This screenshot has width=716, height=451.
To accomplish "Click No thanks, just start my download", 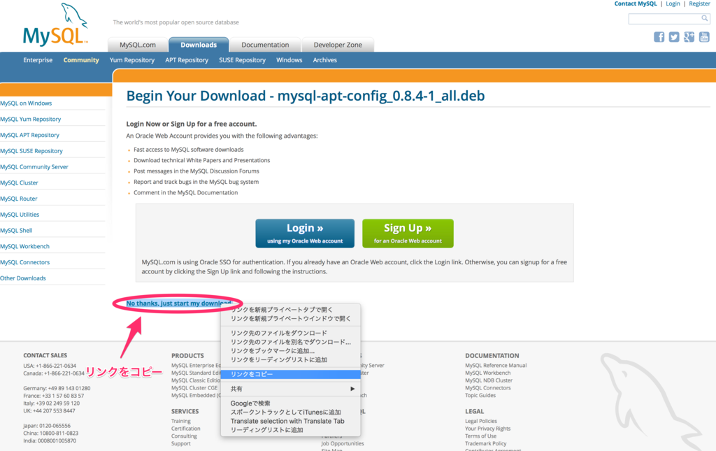I will coord(178,303).
